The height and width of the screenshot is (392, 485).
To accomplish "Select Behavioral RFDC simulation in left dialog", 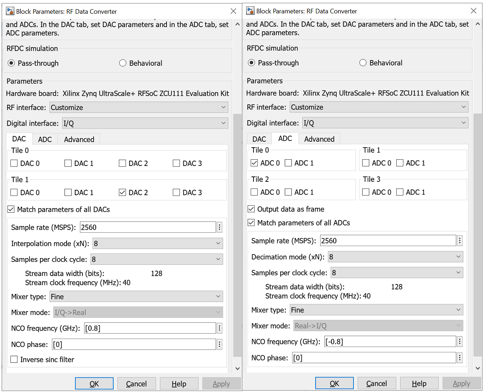I will [123, 63].
